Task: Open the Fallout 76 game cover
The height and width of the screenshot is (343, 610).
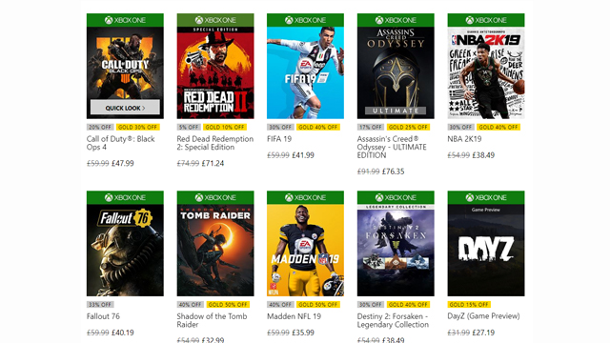Action: [x=125, y=250]
